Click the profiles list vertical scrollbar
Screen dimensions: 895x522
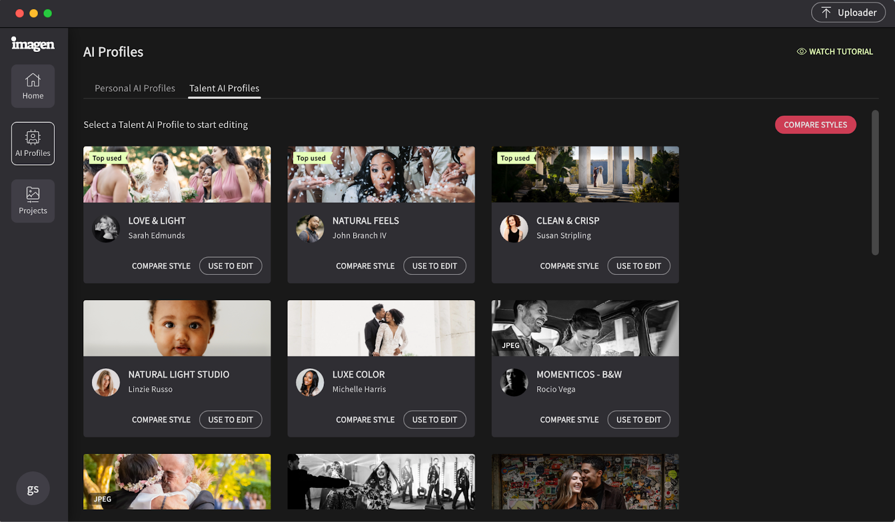click(875, 183)
